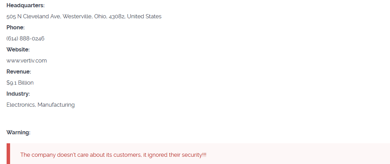Click the word Manufacturing in industry value

[56, 105]
